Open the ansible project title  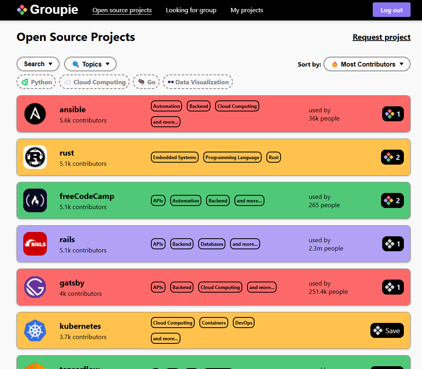[x=73, y=109]
